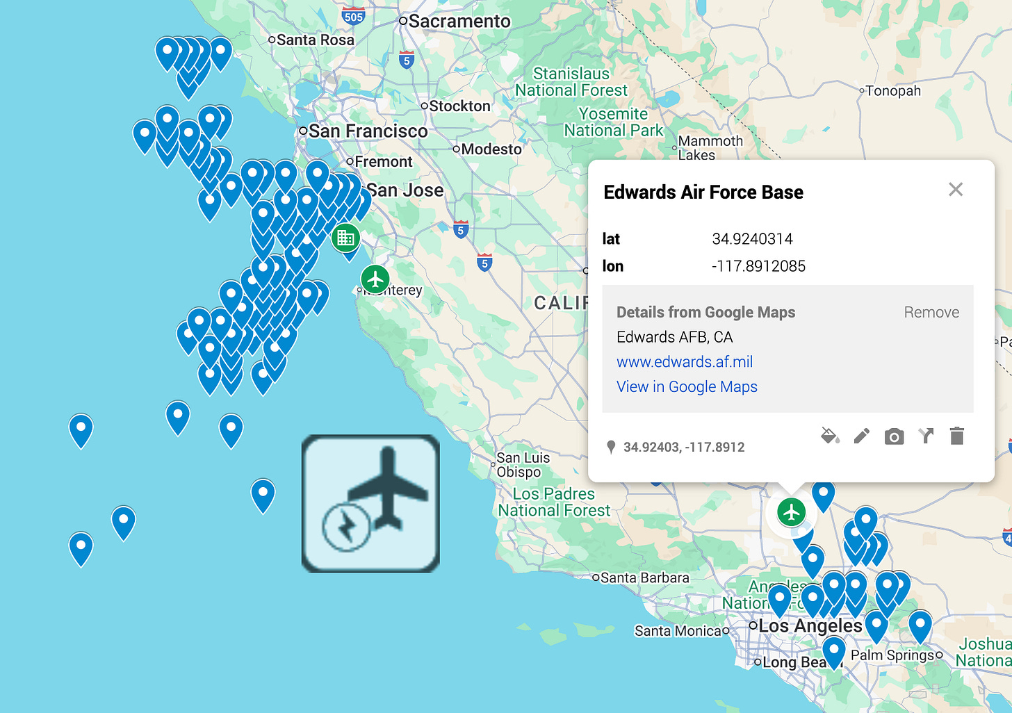Viewport: 1012px width, 713px height.
Task: Click the Edwards AFB, CA address text
Action: (674, 337)
